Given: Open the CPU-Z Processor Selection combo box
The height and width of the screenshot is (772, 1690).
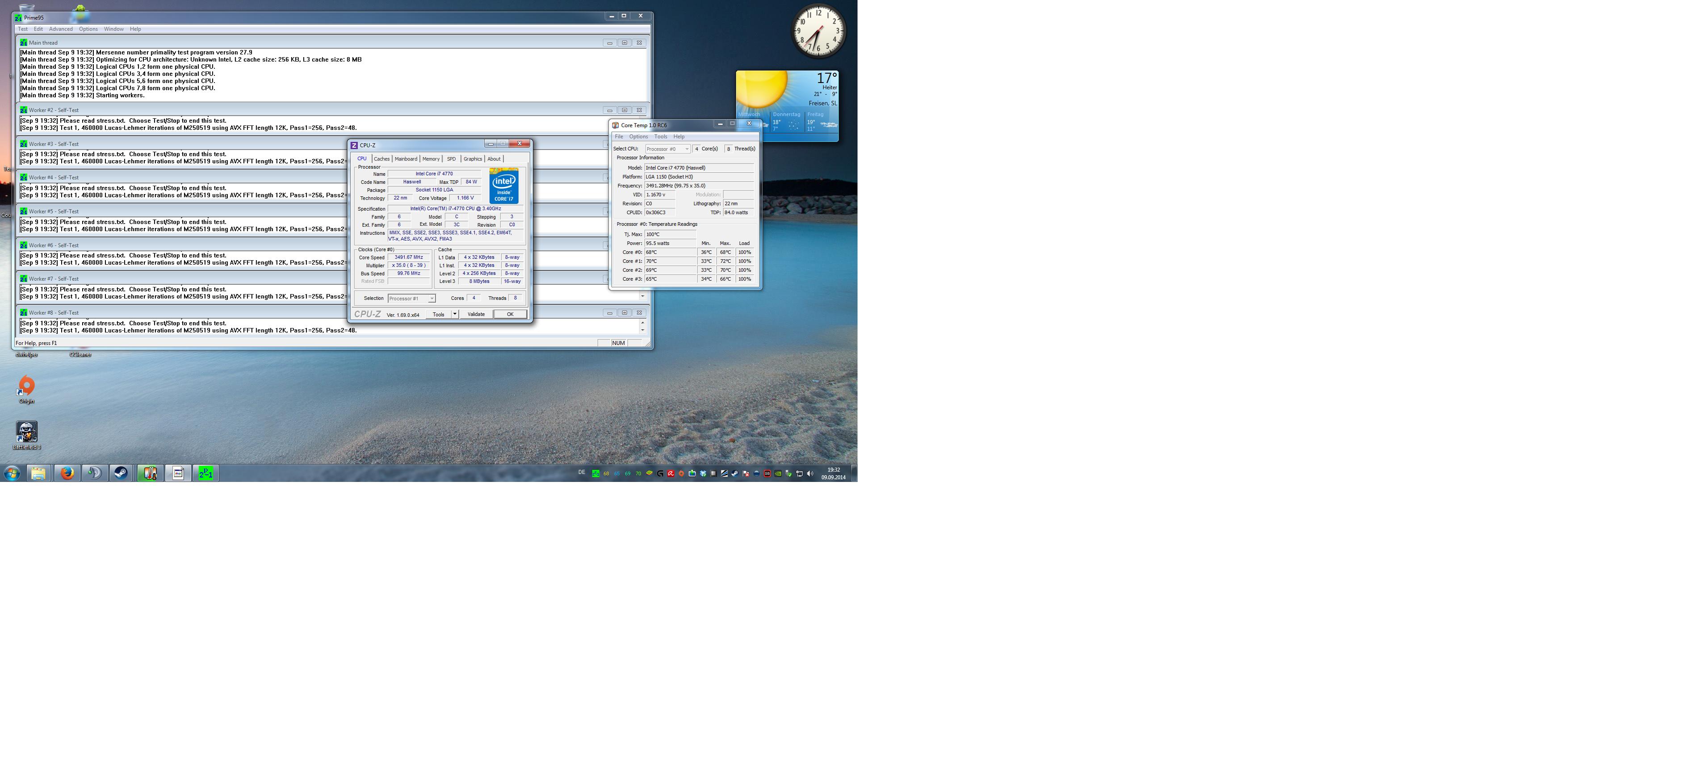Looking at the screenshot, I should (x=411, y=298).
